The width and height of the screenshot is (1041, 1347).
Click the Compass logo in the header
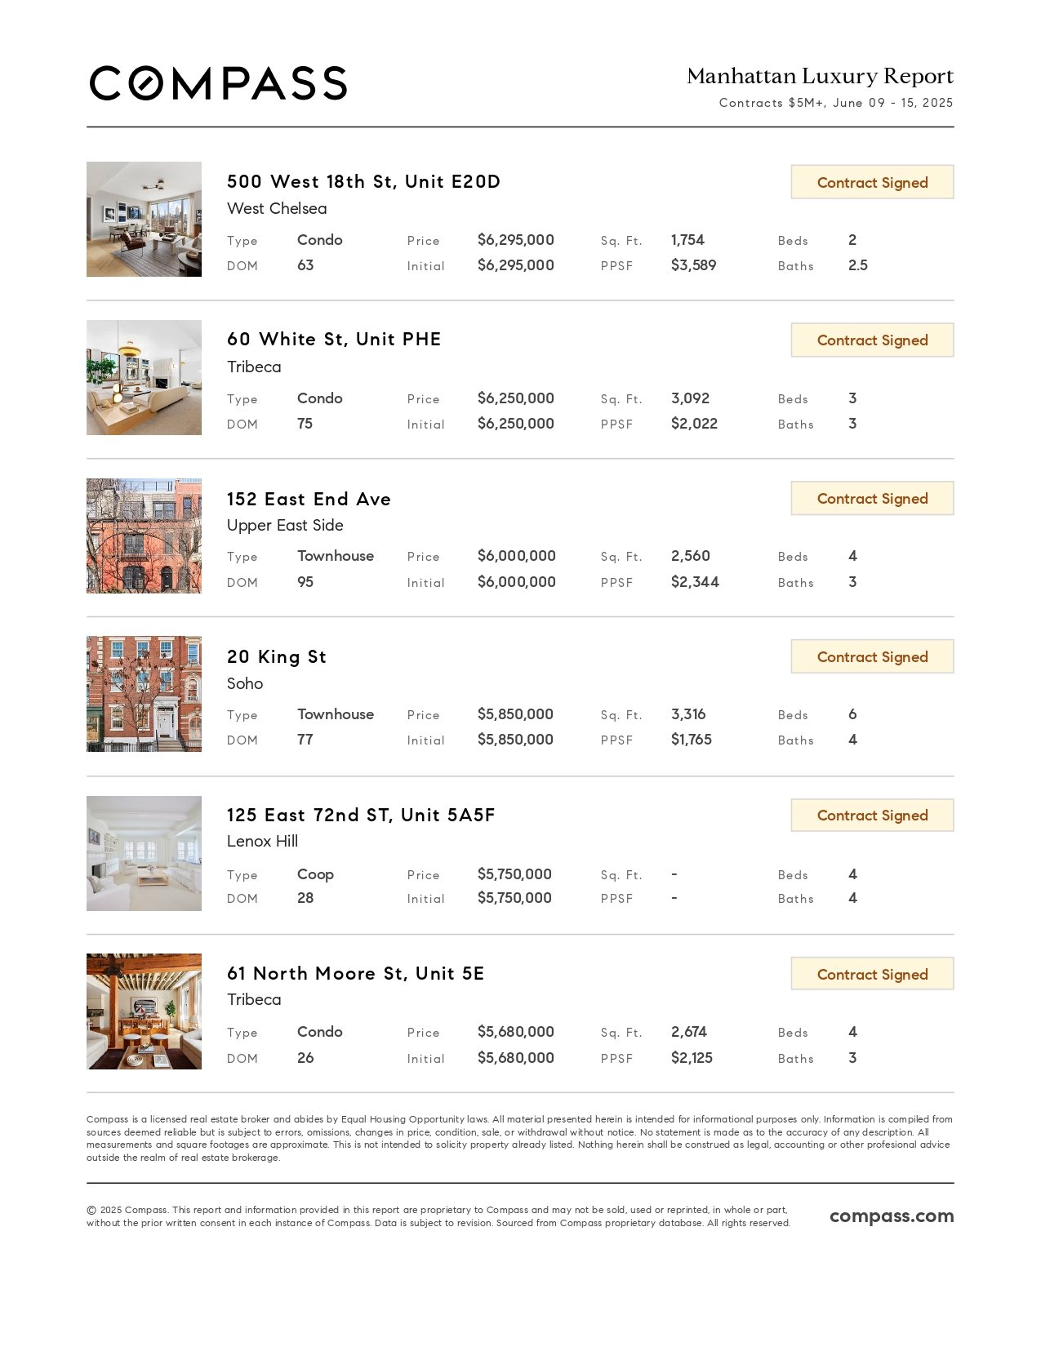click(x=218, y=83)
